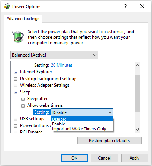The height and width of the screenshot is (166, 152).
Task: Click the settings list scrollbar up arrow
Action: [x=137, y=65]
